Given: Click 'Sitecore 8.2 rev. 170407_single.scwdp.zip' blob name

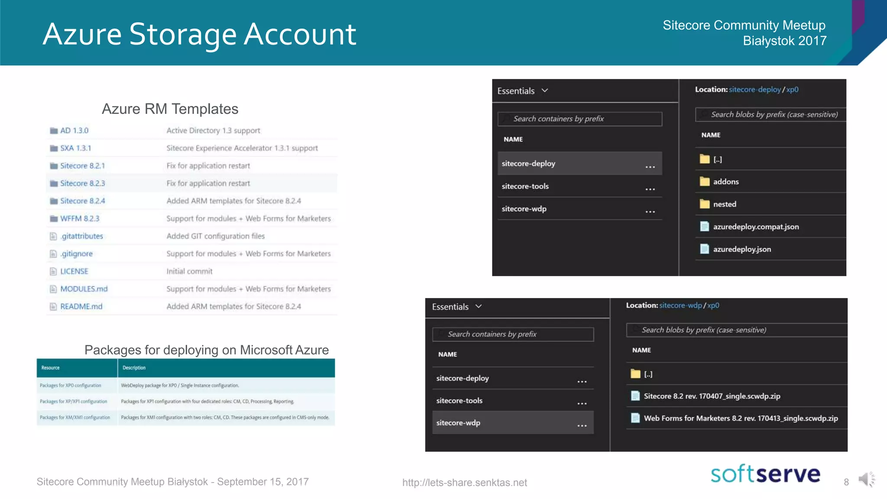Looking at the screenshot, I should [712, 396].
